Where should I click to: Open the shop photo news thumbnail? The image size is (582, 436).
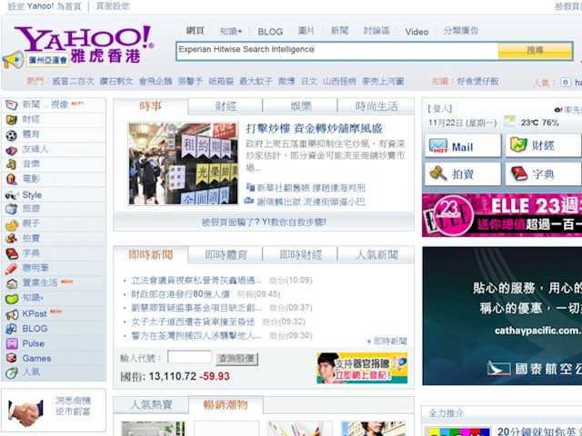tap(183, 163)
